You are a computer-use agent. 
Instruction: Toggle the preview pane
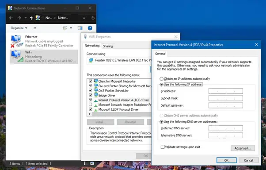click(80, 28)
